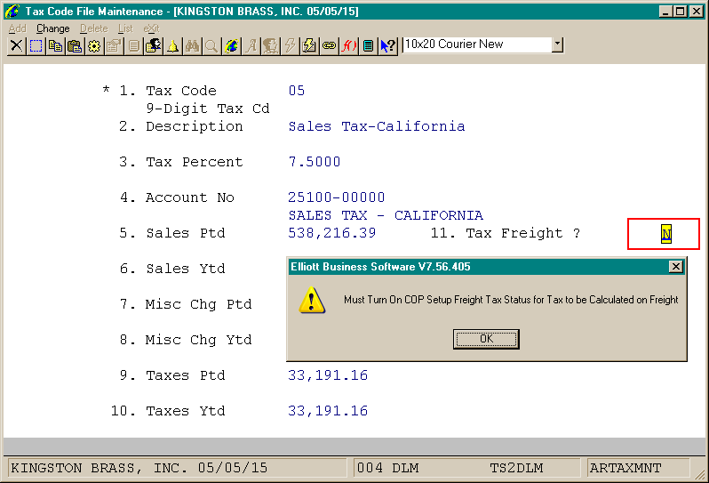Click the yellow bell toolbar icon
The image size is (709, 483).
coord(172,45)
